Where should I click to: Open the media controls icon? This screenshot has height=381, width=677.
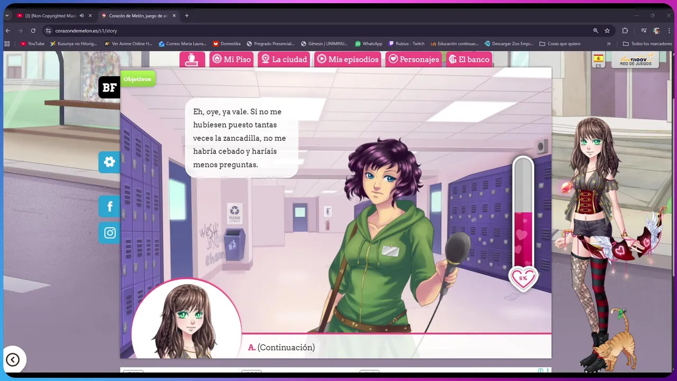point(644,31)
